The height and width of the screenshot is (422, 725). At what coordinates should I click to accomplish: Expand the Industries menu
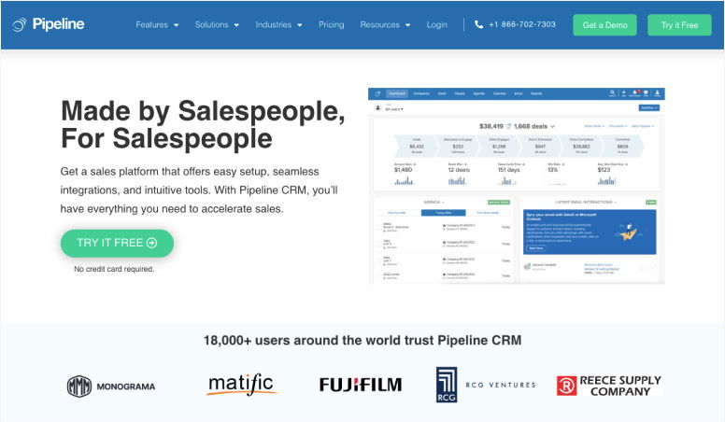(x=278, y=25)
